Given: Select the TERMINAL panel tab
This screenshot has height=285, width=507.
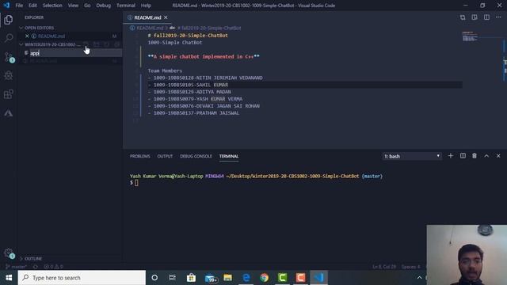Looking at the screenshot, I should 229,156.
